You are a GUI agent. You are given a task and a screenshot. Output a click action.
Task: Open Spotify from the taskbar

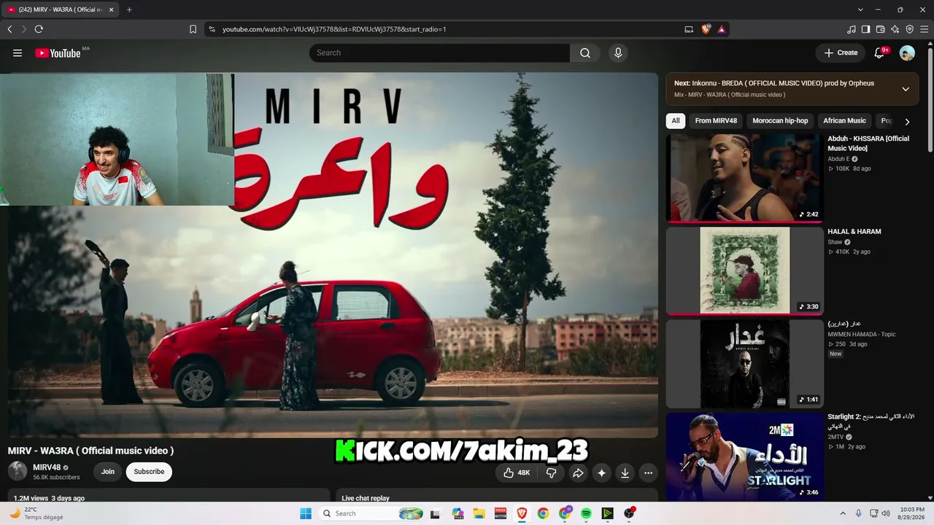coord(586,513)
